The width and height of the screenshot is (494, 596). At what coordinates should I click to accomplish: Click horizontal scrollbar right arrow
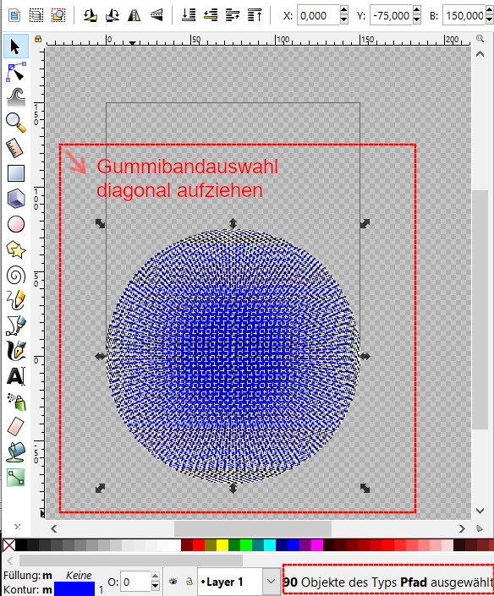462,528
